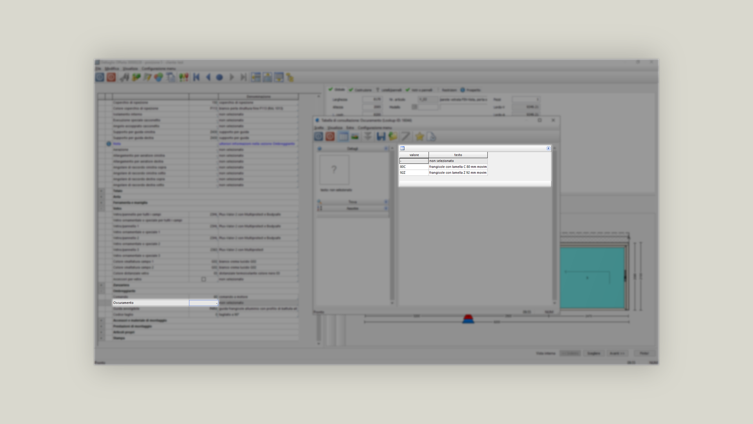This screenshot has height=424, width=753.
Task: Open Configurazione menu in lookup dialog
Action: pos(375,128)
